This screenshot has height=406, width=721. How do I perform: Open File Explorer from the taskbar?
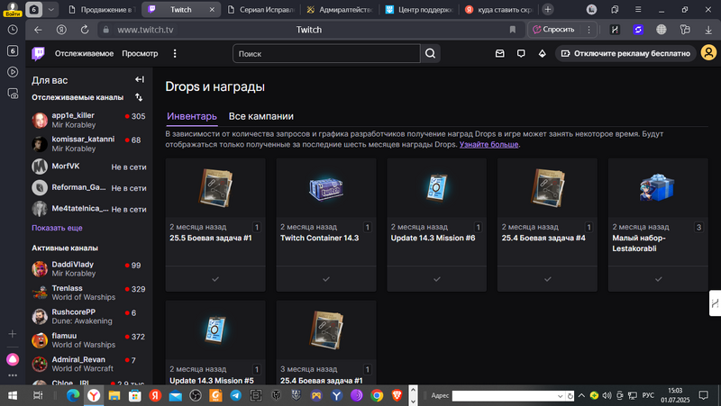coord(114,395)
